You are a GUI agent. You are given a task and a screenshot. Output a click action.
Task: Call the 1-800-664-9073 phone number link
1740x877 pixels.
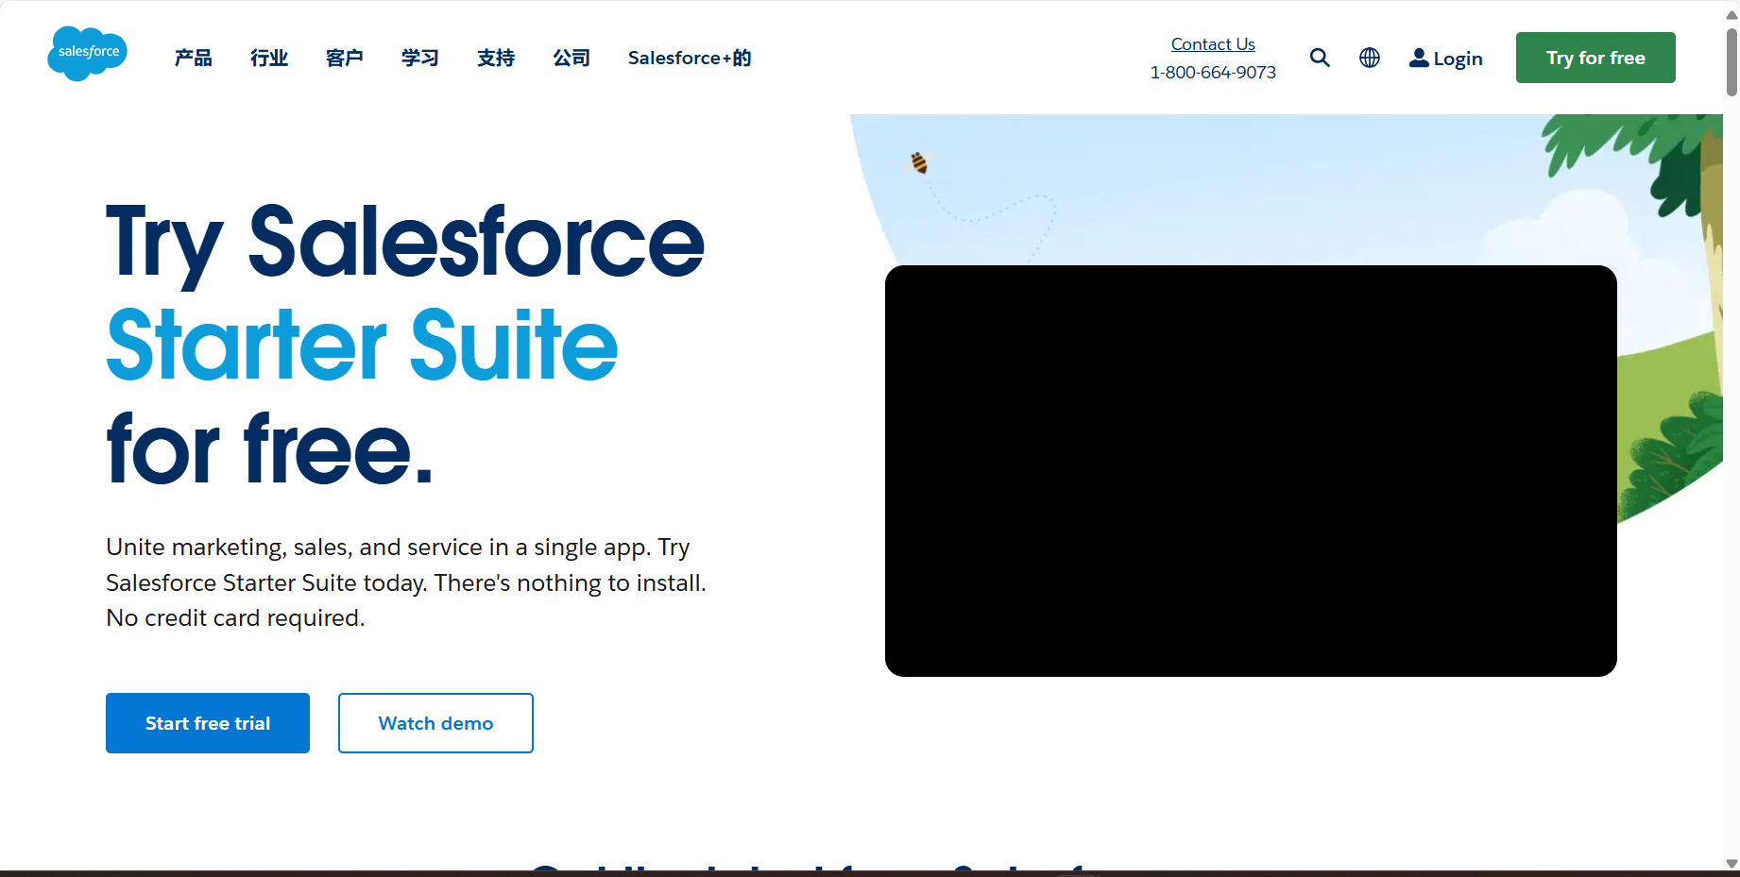1213,72
